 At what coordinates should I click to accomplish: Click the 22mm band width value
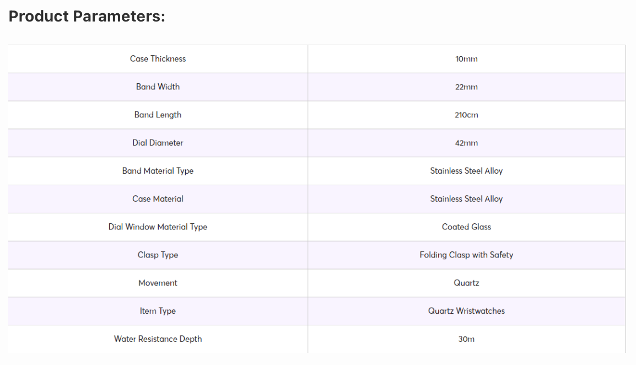(466, 87)
